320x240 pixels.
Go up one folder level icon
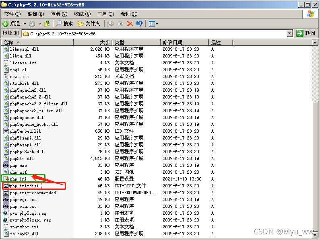tap(47, 24)
